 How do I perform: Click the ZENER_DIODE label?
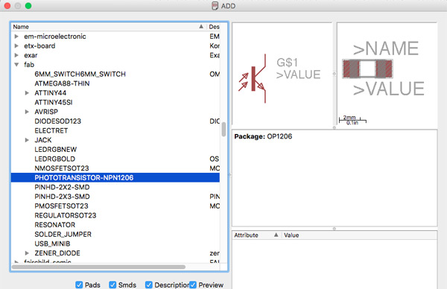click(x=57, y=253)
